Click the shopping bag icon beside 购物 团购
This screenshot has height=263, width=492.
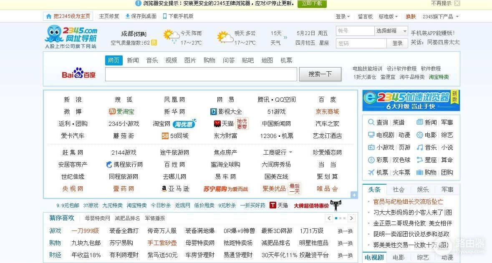[x=419, y=173]
